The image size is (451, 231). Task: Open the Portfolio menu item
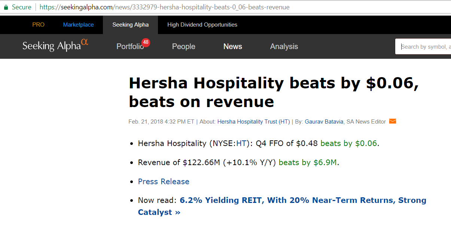(130, 46)
